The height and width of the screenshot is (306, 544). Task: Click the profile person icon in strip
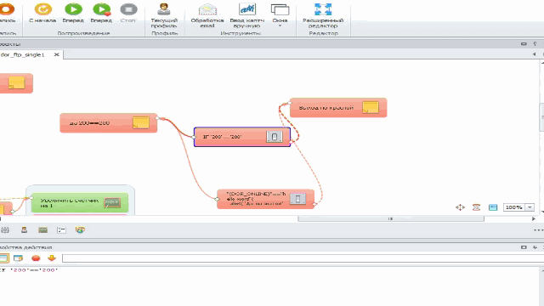[24, 230]
